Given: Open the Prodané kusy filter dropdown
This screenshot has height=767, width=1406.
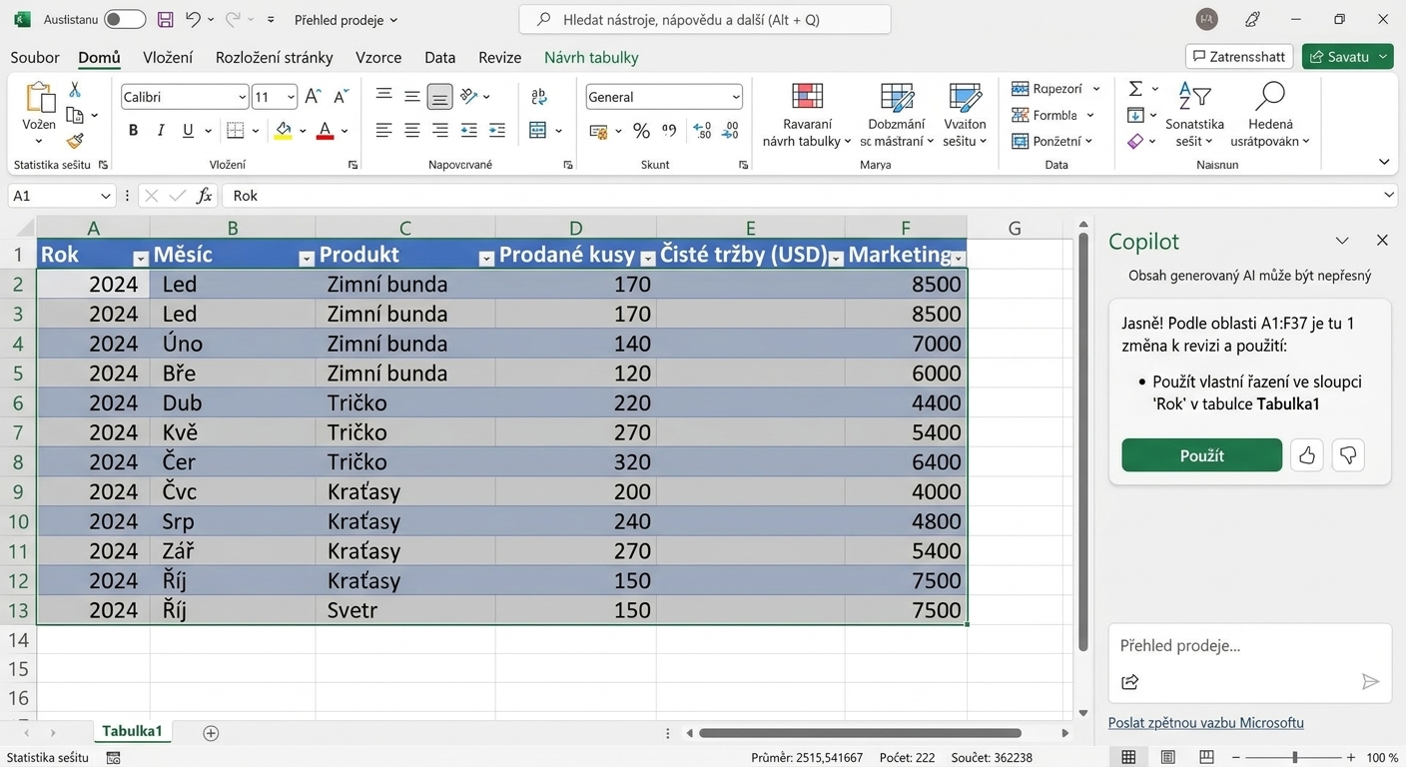Looking at the screenshot, I should click(x=647, y=259).
